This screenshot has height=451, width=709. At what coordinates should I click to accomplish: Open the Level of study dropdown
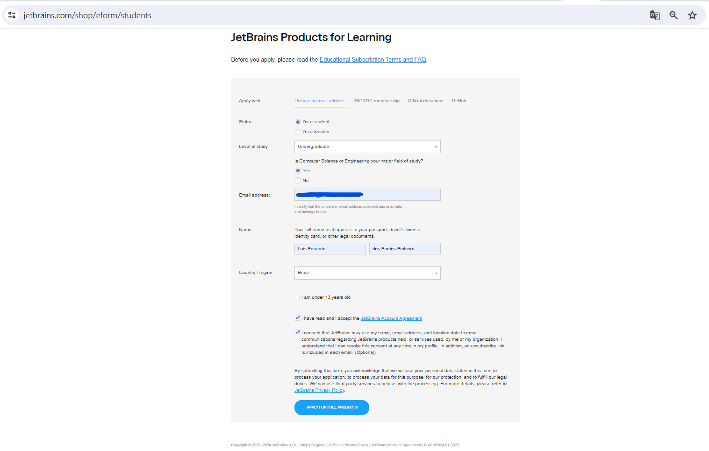[367, 147]
